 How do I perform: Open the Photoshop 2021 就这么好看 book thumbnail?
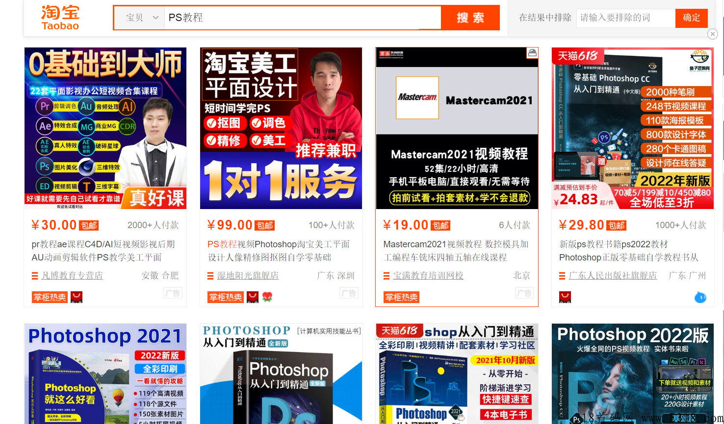pos(105,374)
